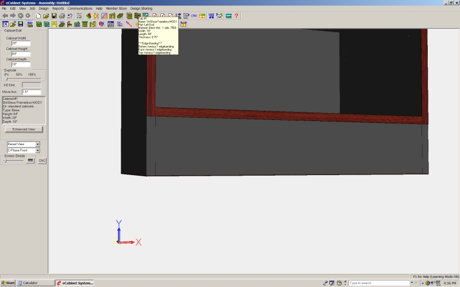
Task: Open the blue shopping cart icon
Action: tap(211, 16)
